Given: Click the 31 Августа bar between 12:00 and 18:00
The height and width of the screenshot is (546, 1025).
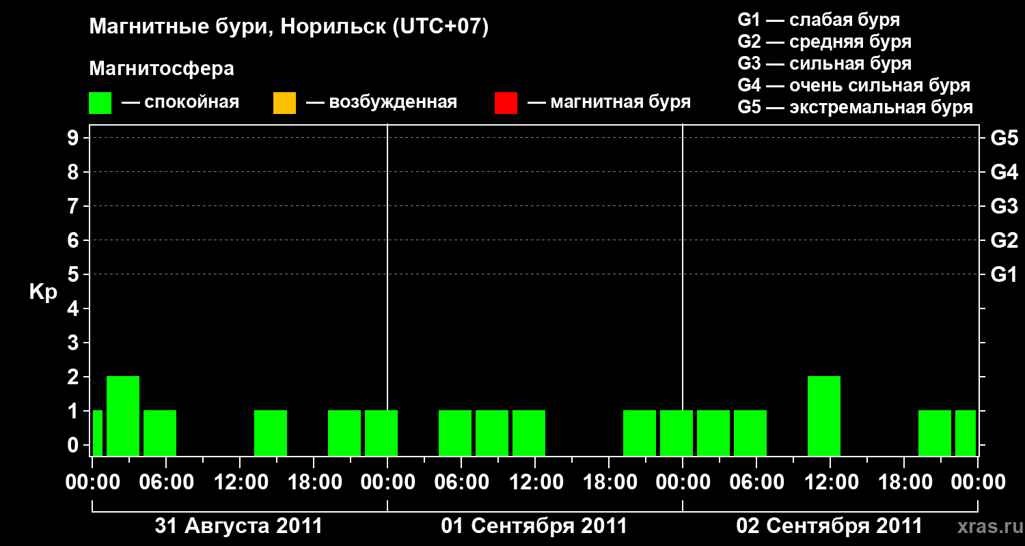Looking at the screenshot, I should pyautogui.click(x=271, y=433).
